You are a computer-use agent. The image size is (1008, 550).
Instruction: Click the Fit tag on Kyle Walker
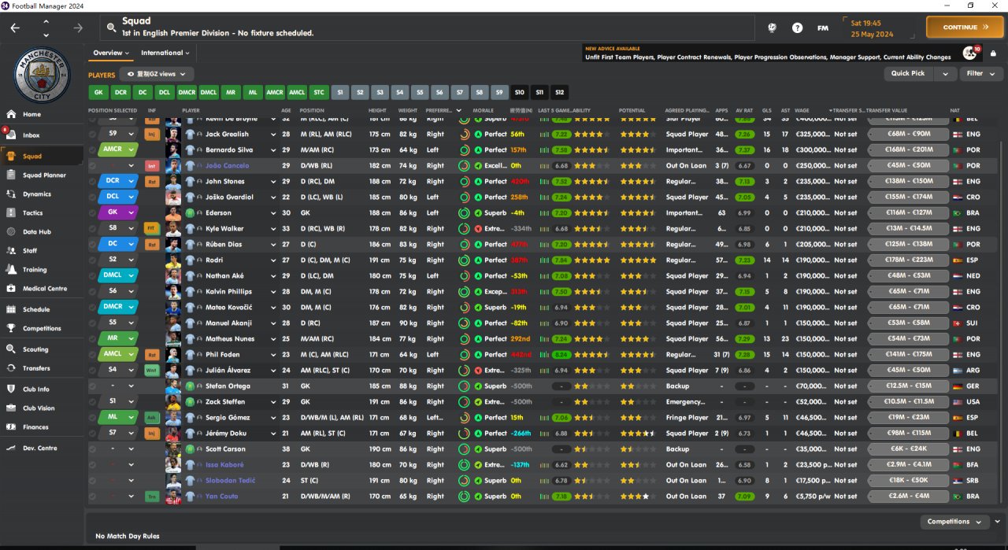pos(152,228)
